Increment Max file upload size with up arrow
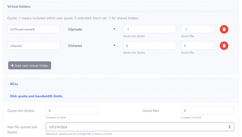This screenshot has width=242, height=137. 229,126
